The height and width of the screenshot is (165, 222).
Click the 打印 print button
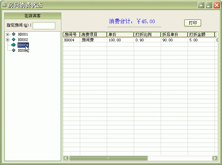pos(193,23)
